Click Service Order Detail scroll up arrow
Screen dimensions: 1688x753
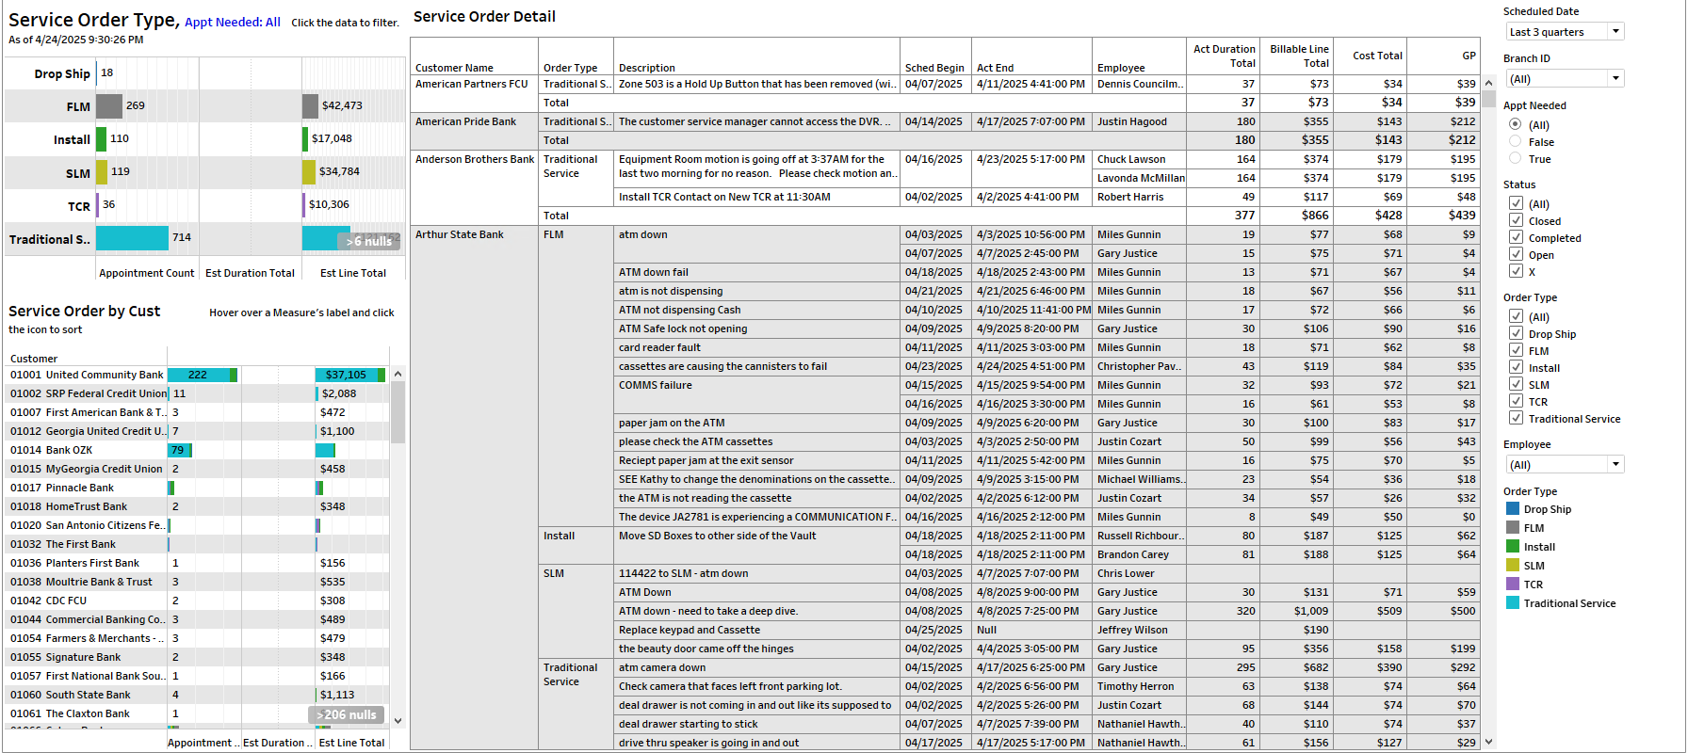pos(1488,83)
